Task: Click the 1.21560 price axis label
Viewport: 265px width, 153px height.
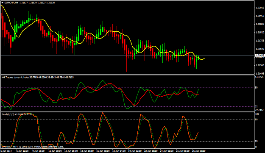Action: coord(260,65)
